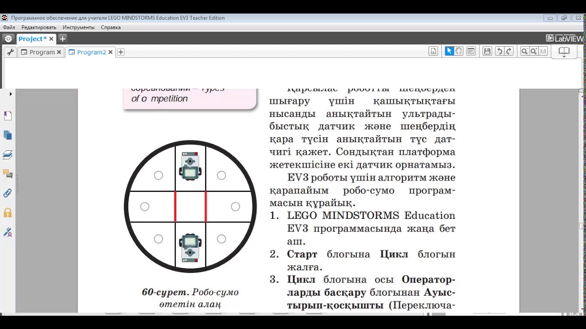Click the top robot image in sumo ring

(190, 166)
